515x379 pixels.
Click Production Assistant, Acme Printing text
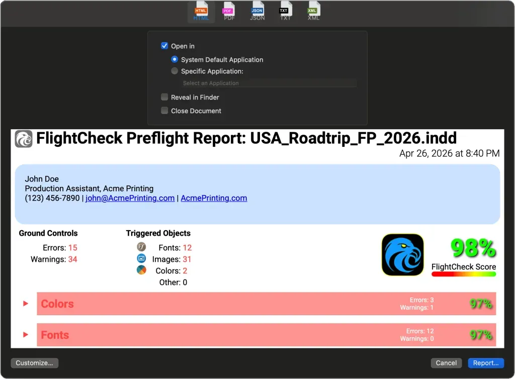[x=89, y=188]
